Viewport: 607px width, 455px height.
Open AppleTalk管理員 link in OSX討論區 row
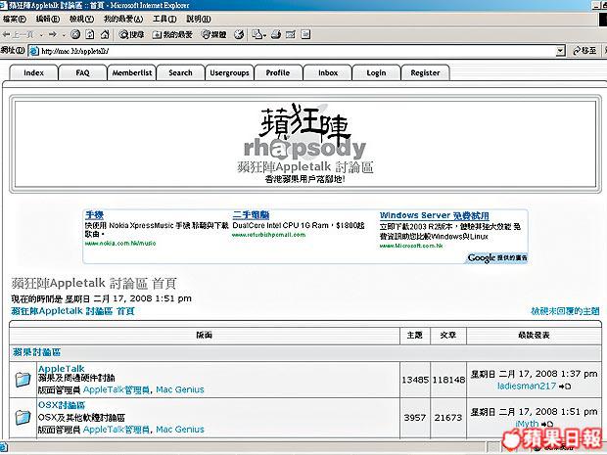tap(117, 430)
